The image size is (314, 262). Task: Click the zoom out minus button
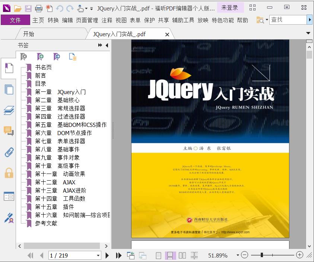coord(244,255)
